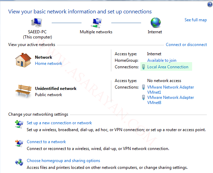213x173 pixels.
Task: Click Set up a new connection or network
Action: click(x=59, y=123)
